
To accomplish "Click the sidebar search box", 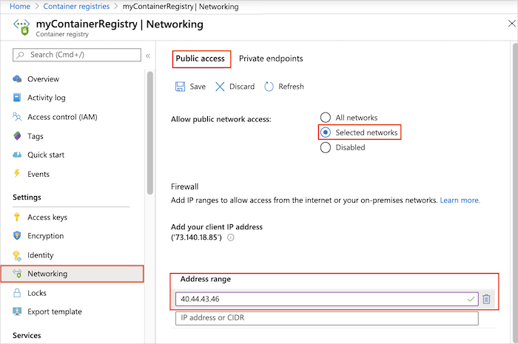I will click(77, 55).
